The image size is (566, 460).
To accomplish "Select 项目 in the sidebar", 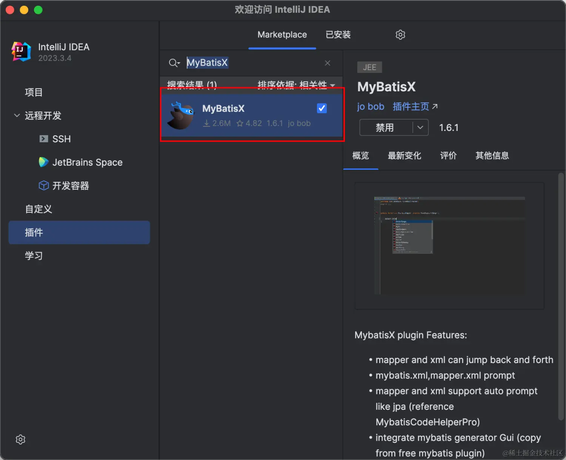I will [x=79, y=92].
